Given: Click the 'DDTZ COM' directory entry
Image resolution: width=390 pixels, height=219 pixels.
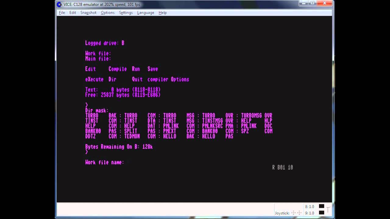Looking at the screenshot, I should [101, 136].
